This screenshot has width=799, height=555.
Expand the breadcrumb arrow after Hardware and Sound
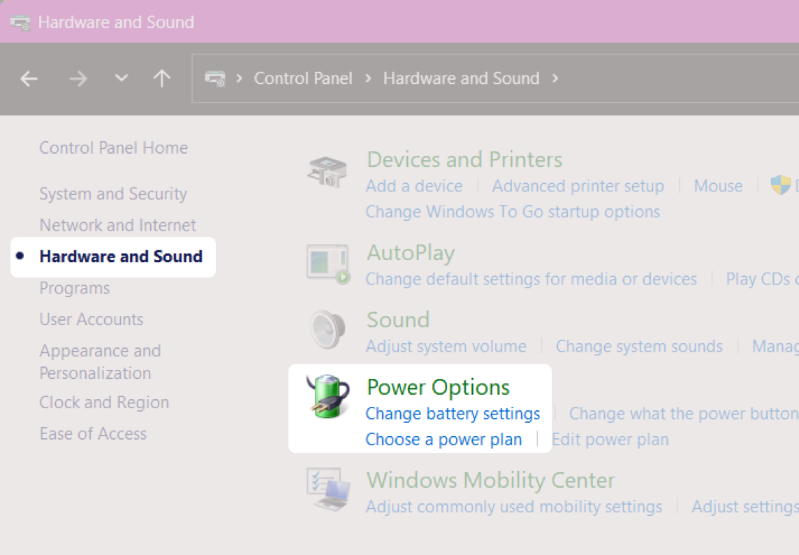click(x=555, y=79)
